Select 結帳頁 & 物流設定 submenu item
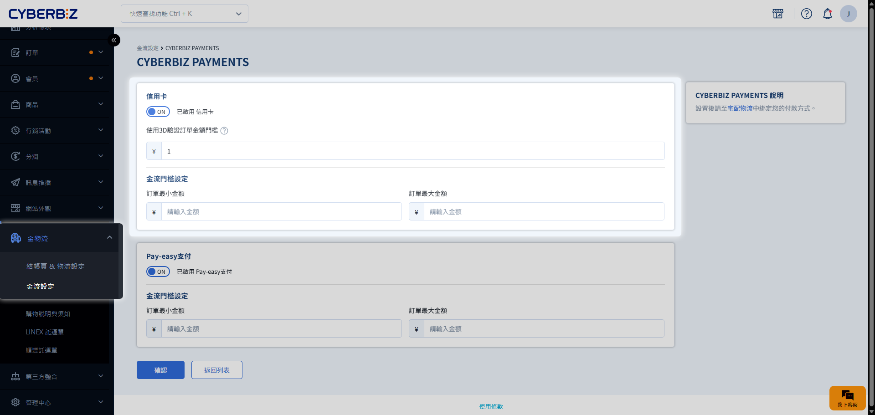Image resolution: width=875 pixels, height=415 pixels. coord(56,266)
